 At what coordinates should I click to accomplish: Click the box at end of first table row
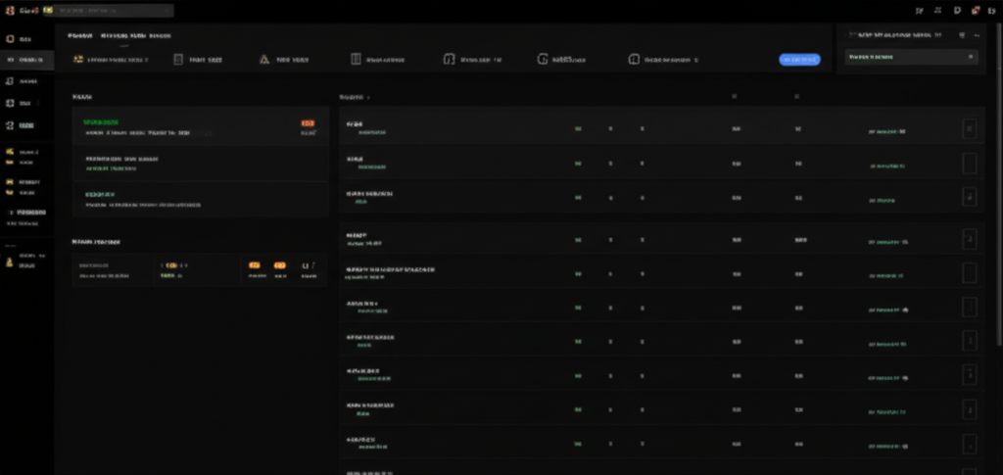pos(969,129)
